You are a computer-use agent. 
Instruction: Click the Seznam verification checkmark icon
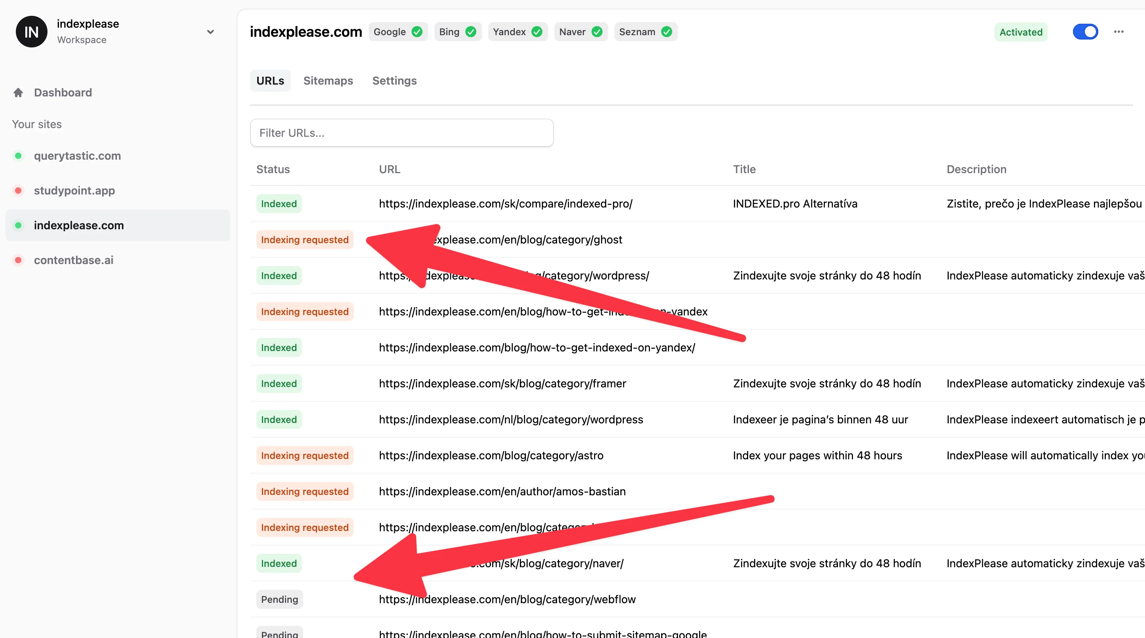[667, 32]
